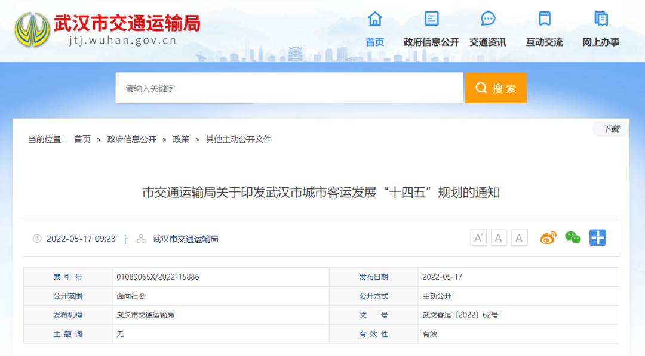Increase font size with A+ button

point(478,238)
